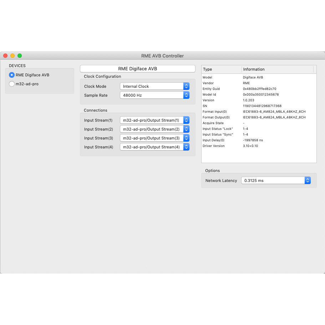Click the RME Digiface AVB device name field
Screen dimensions: 325x325
click(137, 68)
